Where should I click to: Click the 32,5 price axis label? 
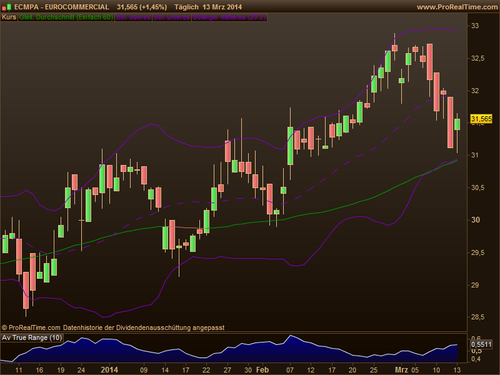(x=477, y=58)
